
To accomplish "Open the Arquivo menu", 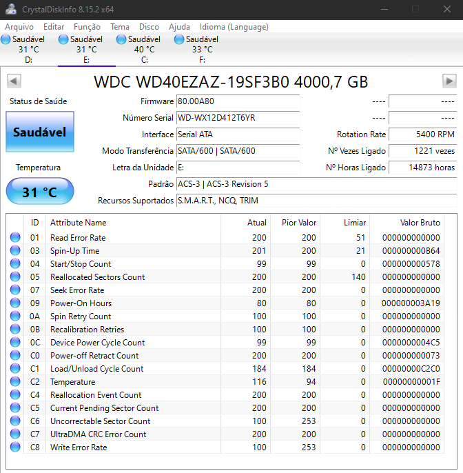I will [x=19, y=27].
